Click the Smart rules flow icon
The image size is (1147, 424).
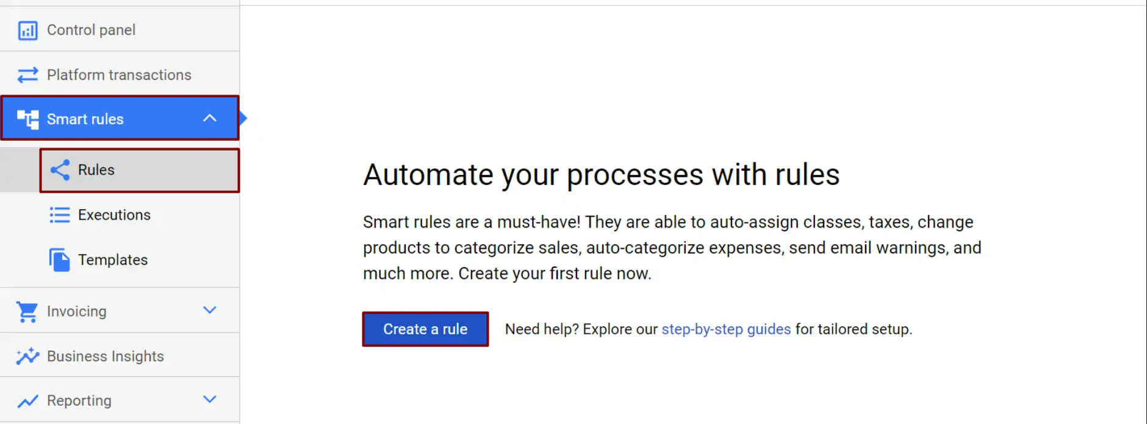coord(27,119)
